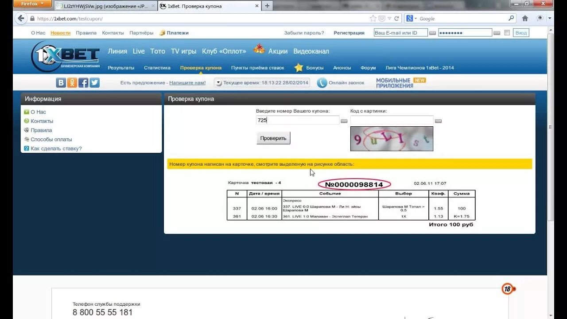Open the Анонсы section

342,68
